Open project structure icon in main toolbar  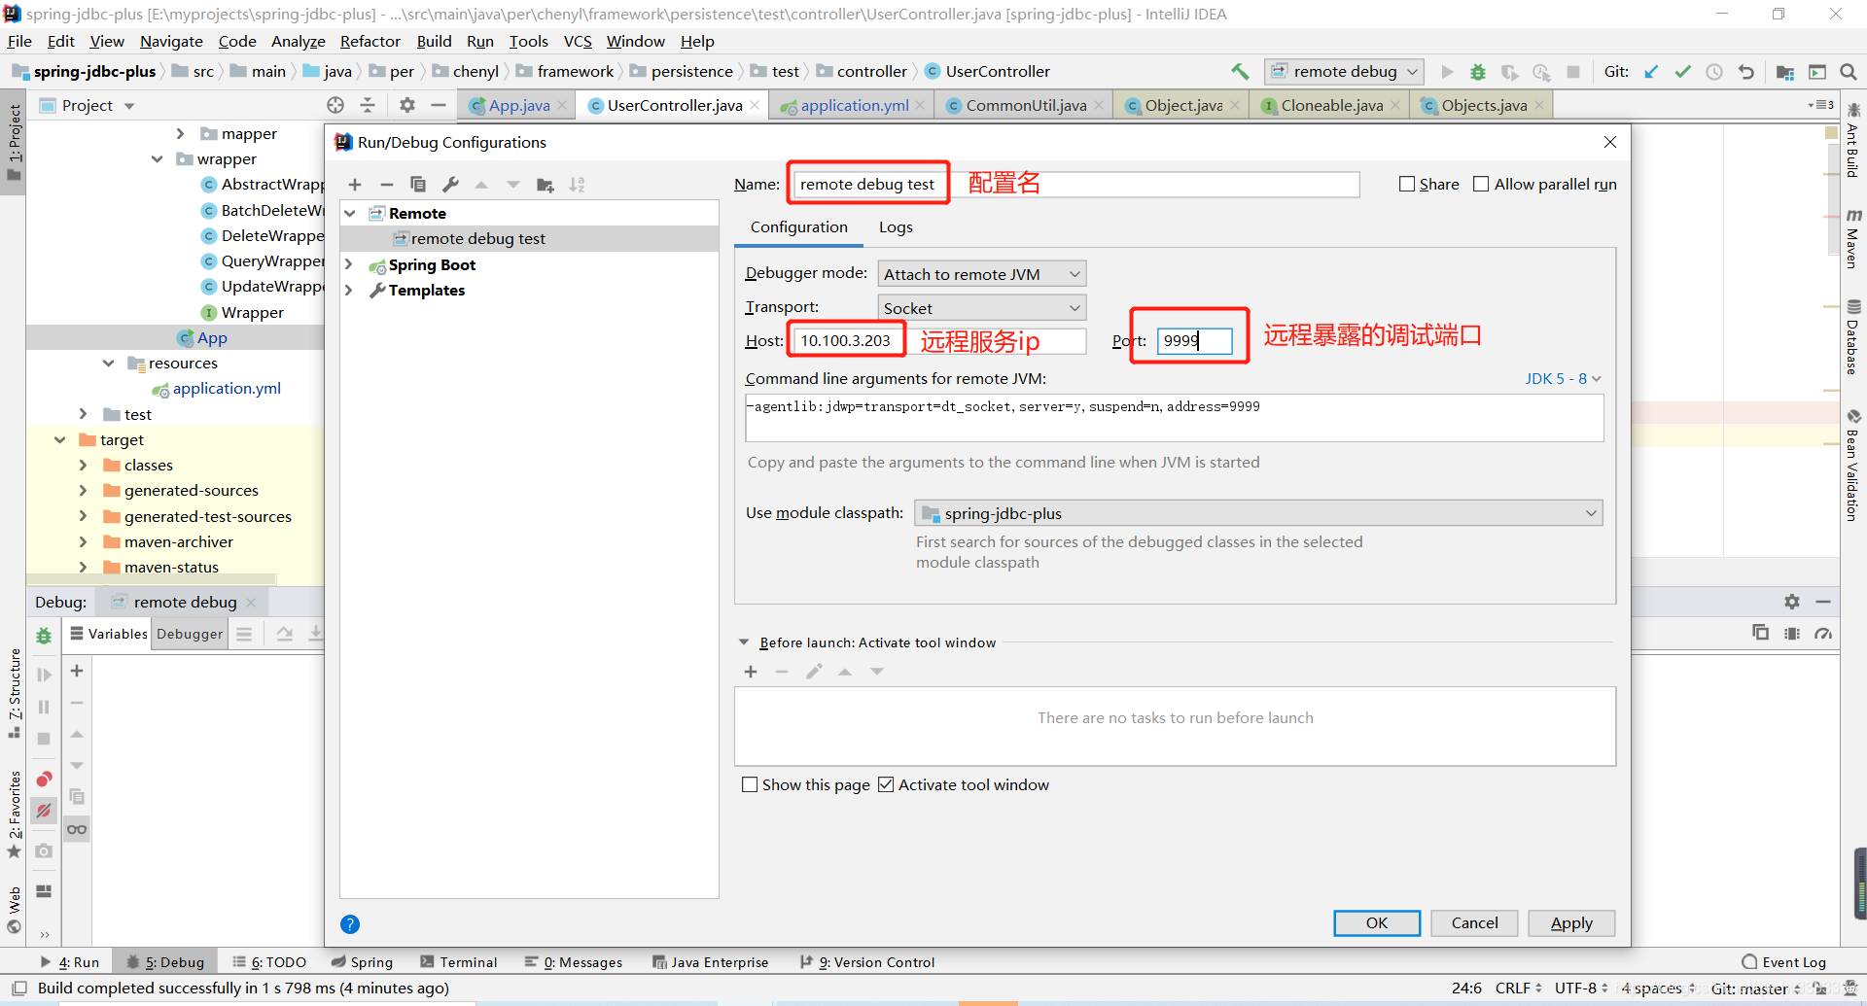pyautogui.click(x=1785, y=71)
